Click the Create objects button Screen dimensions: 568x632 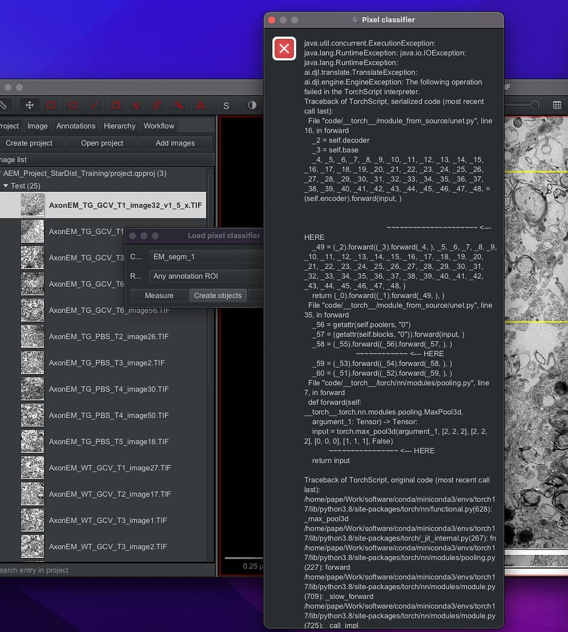217,296
